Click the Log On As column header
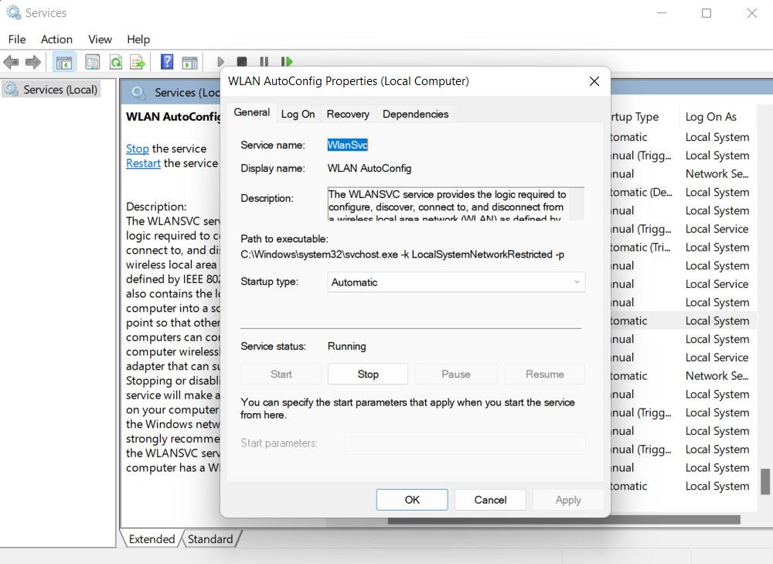This screenshot has height=564, width=773. (x=711, y=117)
